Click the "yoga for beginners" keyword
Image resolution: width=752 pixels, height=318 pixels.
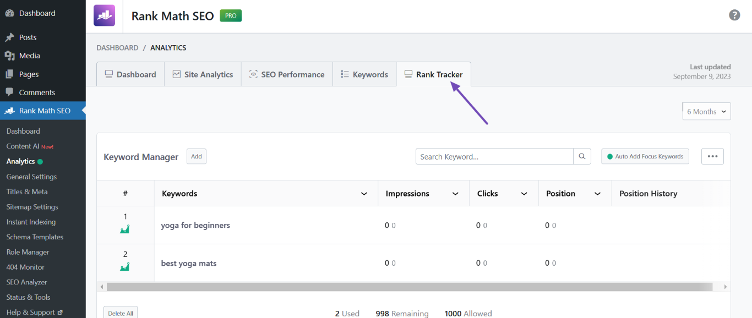click(195, 225)
